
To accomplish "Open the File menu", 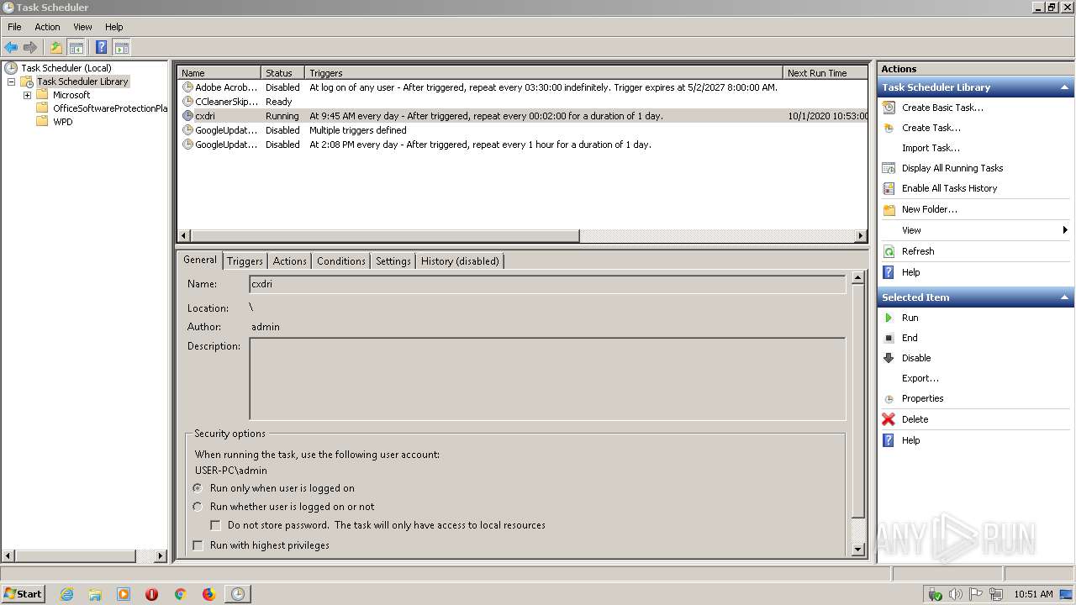I will point(14,27).
